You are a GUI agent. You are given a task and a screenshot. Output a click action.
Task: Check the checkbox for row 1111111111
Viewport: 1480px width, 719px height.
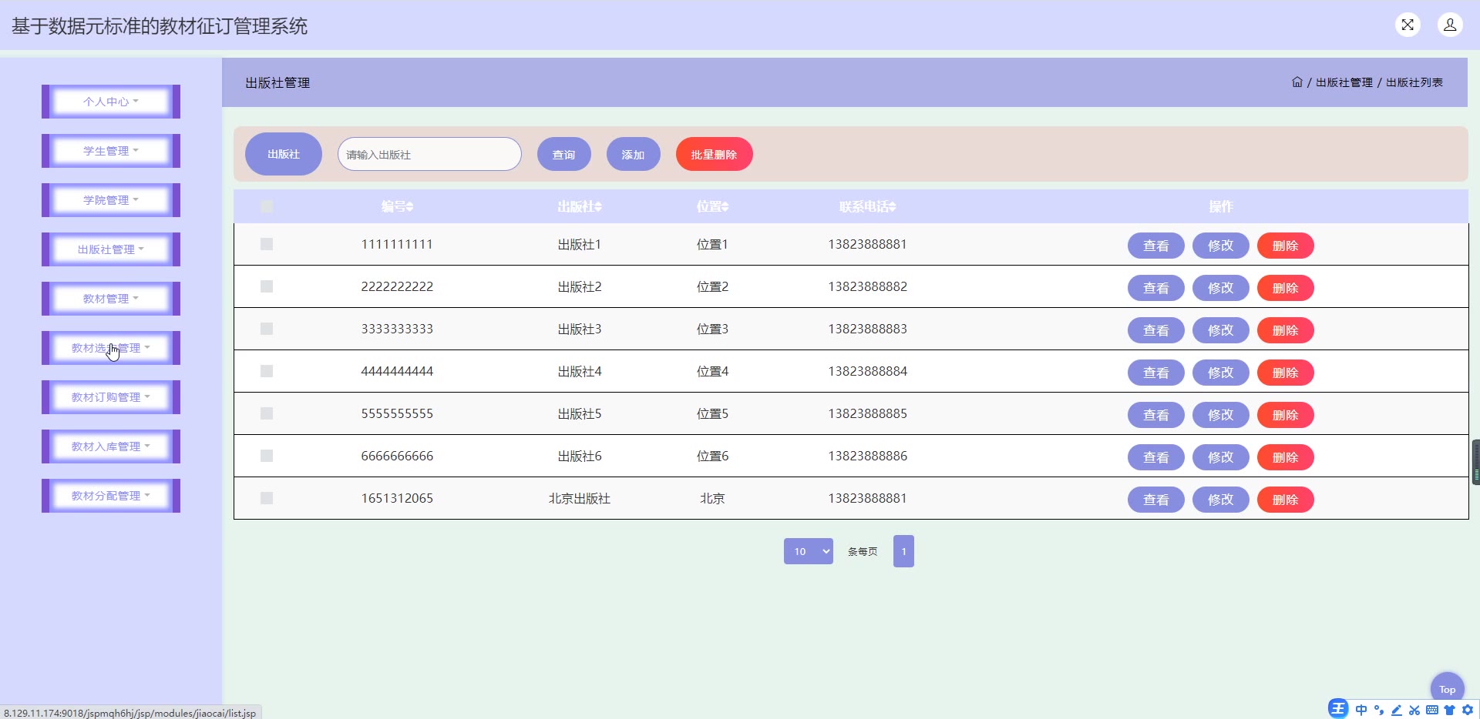pyautogui.click(x=267, y=244)
